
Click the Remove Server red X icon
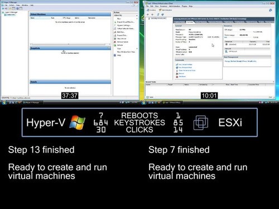coord(115,42)
